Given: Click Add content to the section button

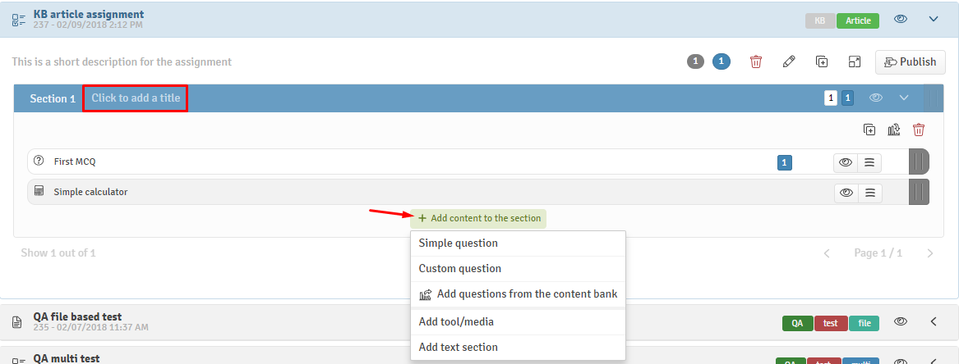Looking at the screenshot, I should [x=478, y=218].
